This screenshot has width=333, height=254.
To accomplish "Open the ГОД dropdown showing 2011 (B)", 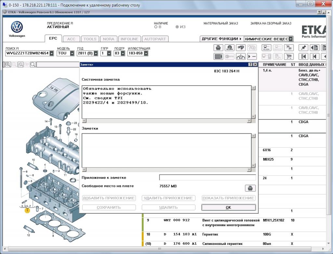I will [96, 53].
